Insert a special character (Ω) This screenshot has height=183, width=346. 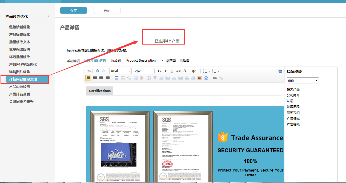[206, 78]
